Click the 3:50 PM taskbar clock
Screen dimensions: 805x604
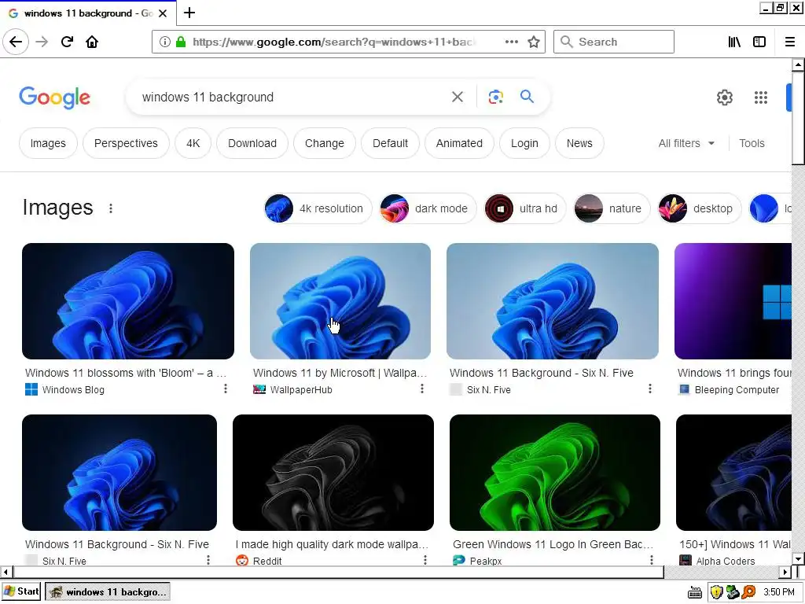tap(778, 592)
